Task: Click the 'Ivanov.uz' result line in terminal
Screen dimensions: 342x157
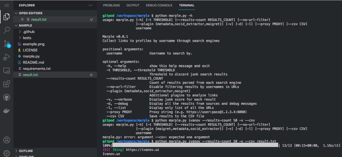Action: [111, 154]
